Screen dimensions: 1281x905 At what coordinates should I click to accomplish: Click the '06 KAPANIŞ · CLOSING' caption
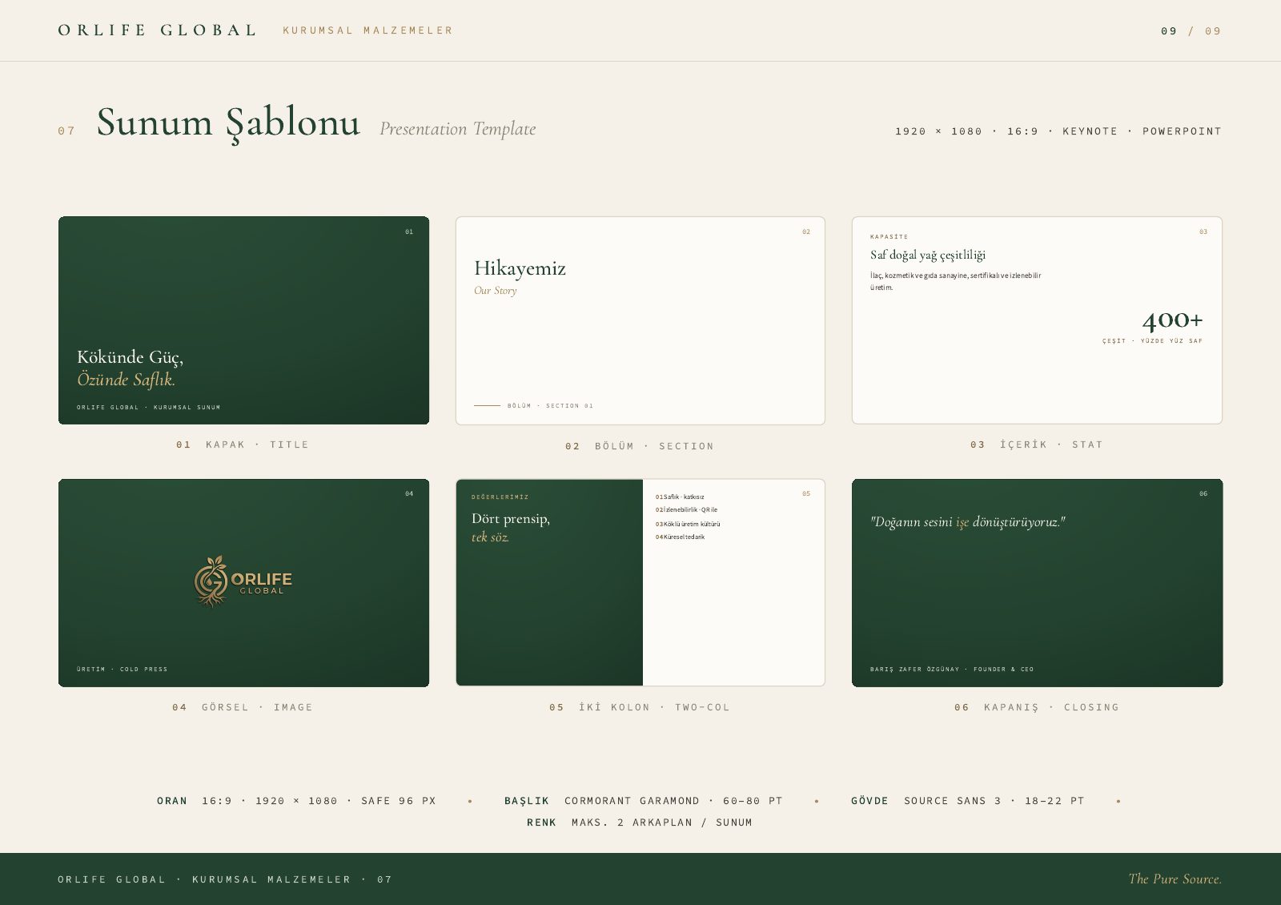coord(1037,707)
